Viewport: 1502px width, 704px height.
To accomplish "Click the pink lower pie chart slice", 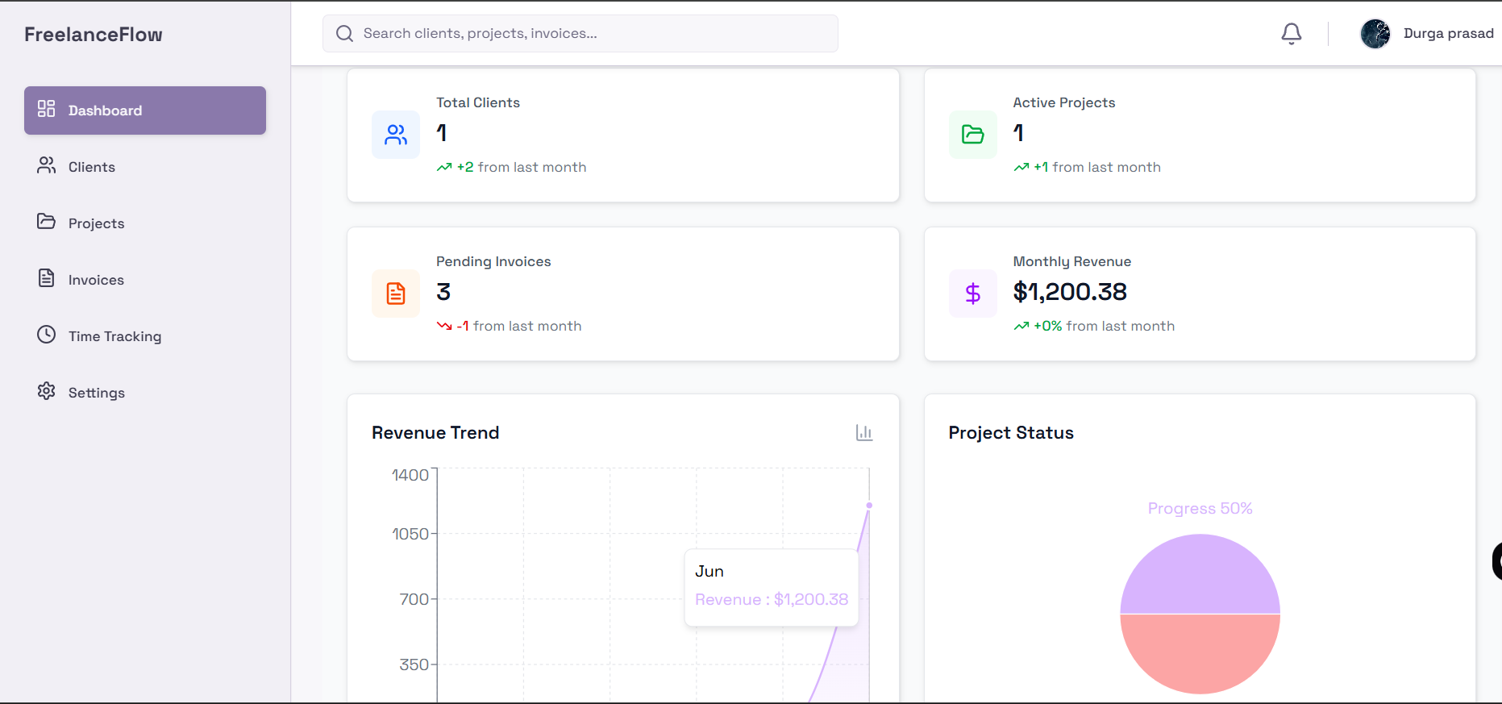I will [x=1200, y=653].
